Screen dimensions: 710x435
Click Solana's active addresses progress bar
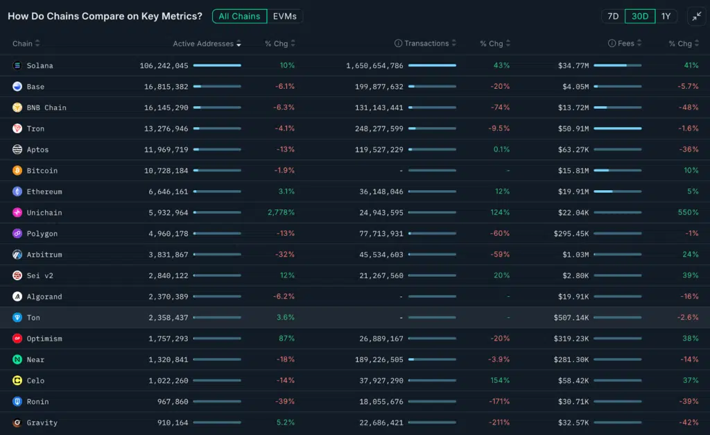click(x=217, y=66)
